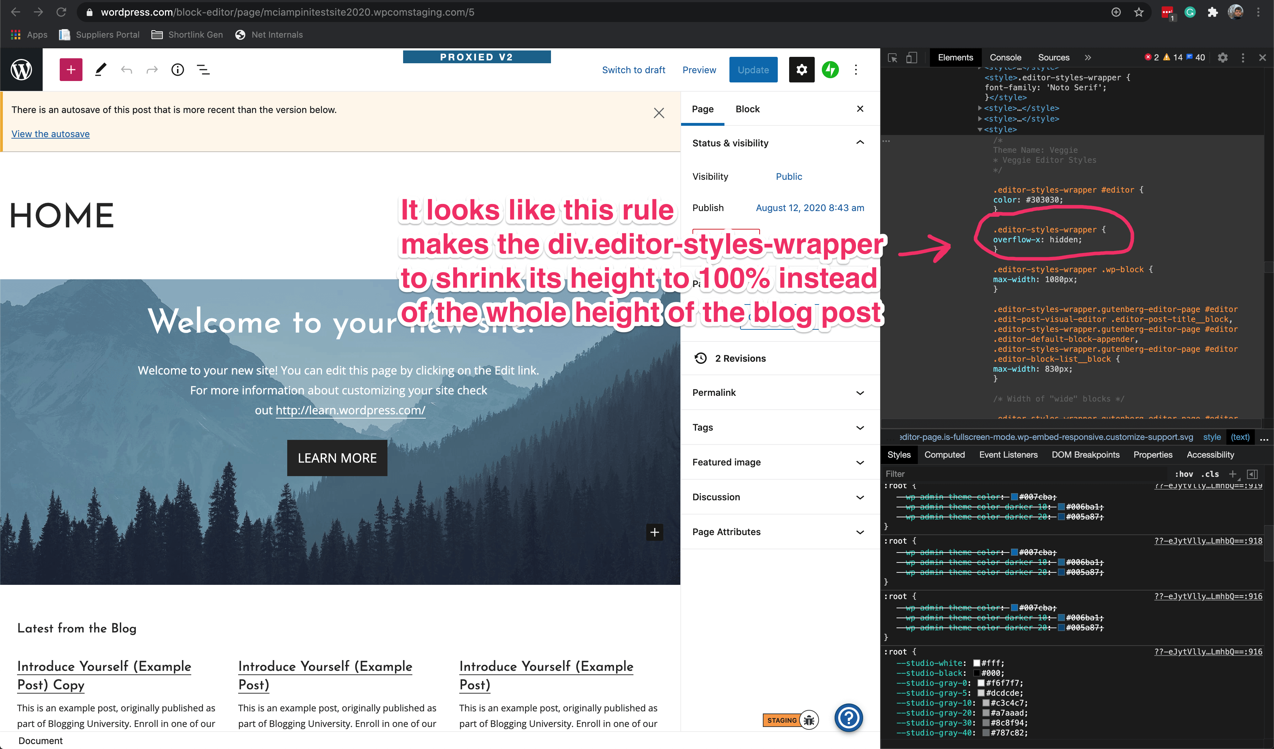Switch to the Page tab

click(x=703, y=109)
